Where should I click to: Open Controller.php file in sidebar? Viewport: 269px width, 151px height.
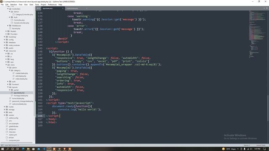click(19, 20)
